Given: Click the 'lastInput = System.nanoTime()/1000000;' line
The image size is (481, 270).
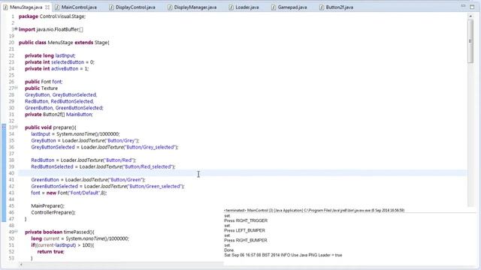Looking at the screenshot, I should tap(75, 134).
